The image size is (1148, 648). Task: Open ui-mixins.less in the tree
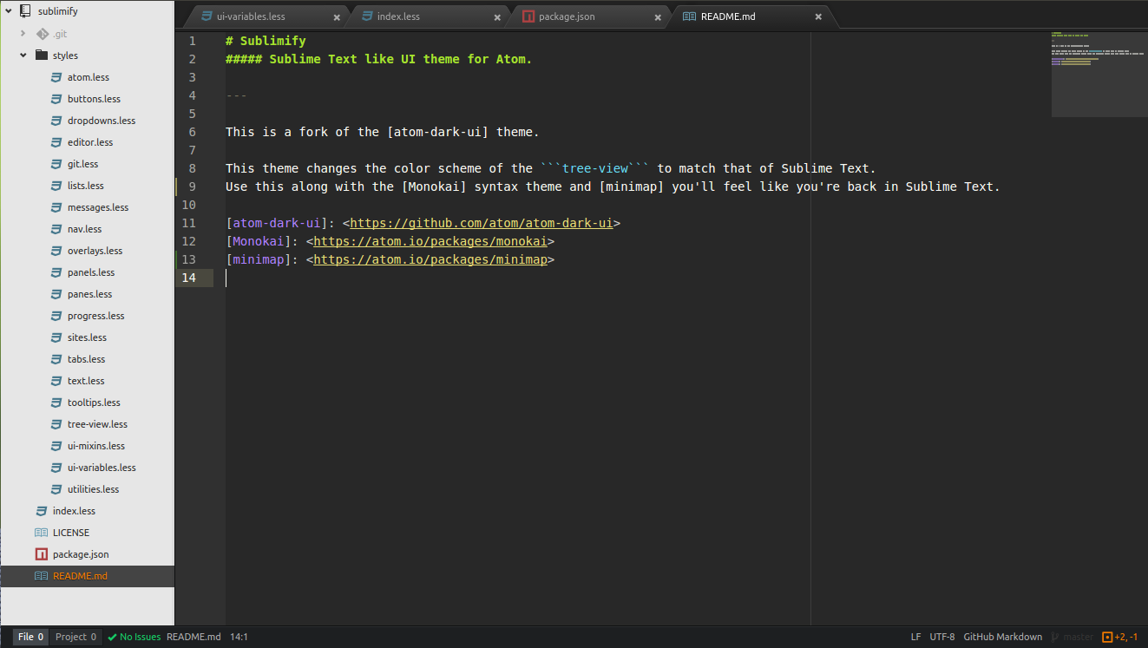pos(96,446)
